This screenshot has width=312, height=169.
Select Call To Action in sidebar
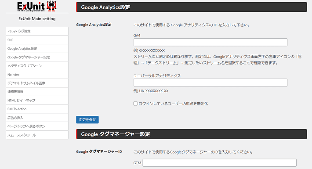tap(37, 109)
